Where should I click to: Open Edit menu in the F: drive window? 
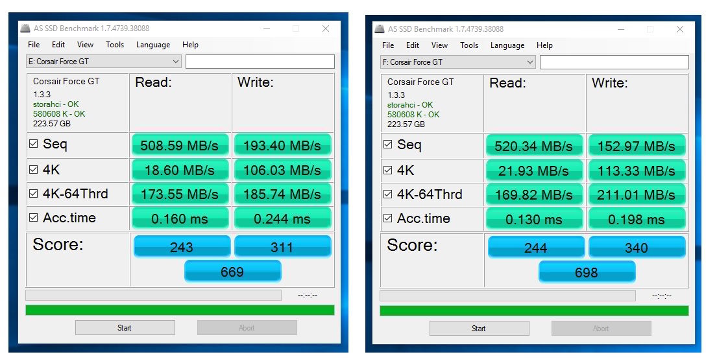tap(413, 45)
